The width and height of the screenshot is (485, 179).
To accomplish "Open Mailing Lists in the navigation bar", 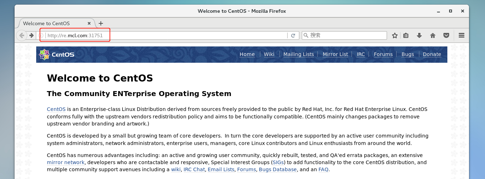I will [298, 54].
